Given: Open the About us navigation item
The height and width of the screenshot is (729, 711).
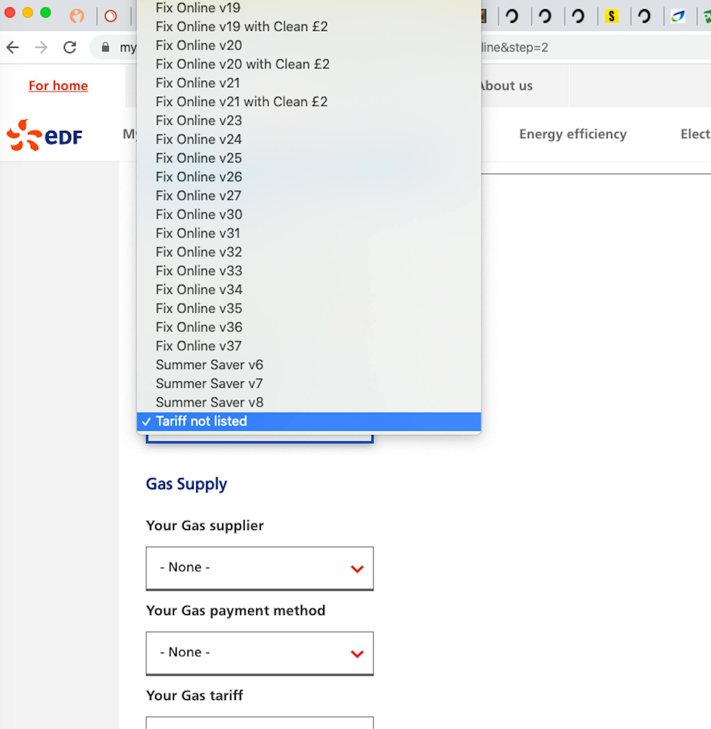Looking at the screenshot, I should pos(507,86).
